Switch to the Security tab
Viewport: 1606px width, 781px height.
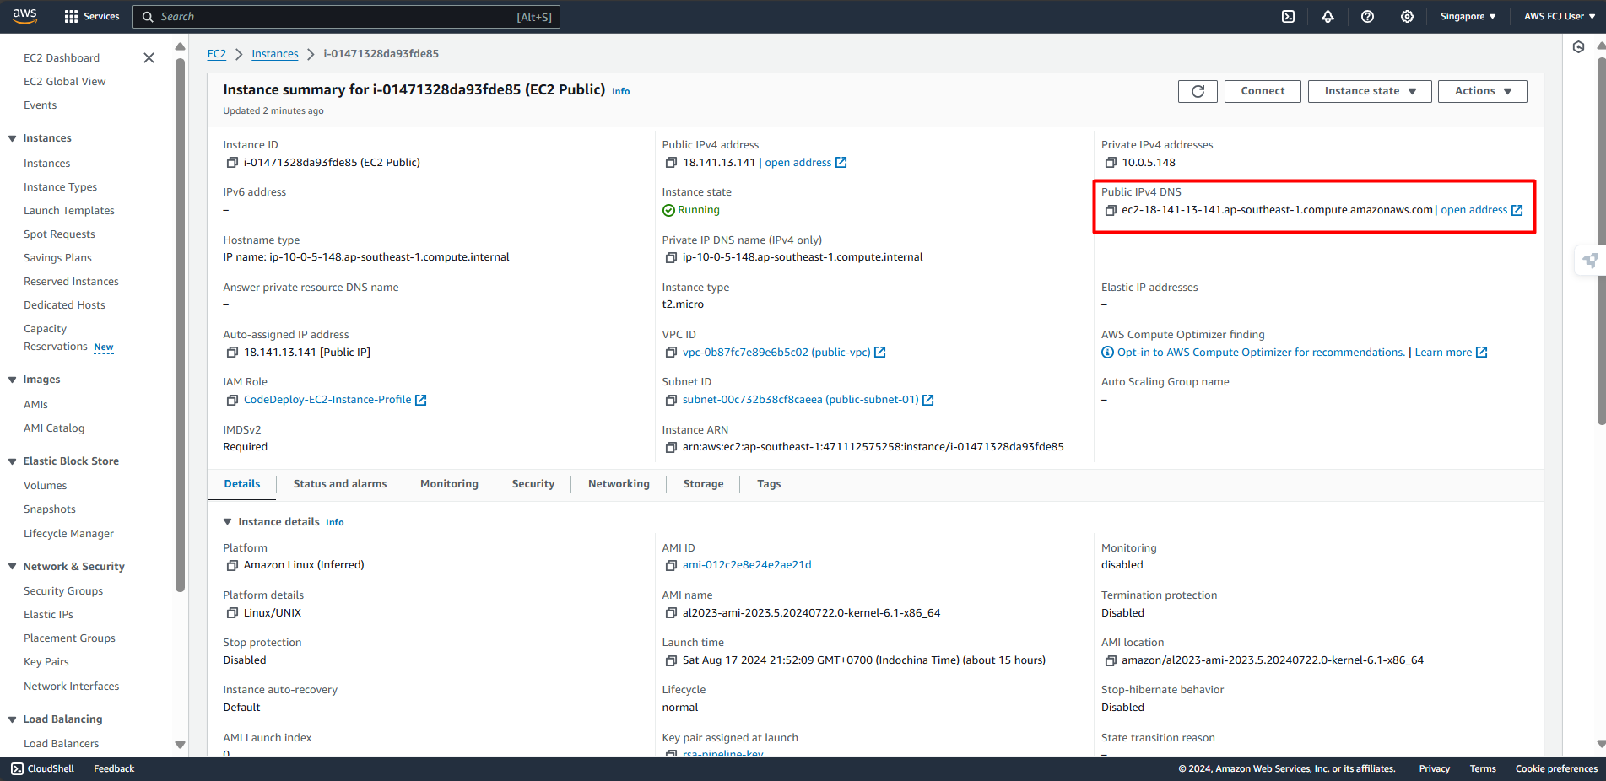coord(533,484)
